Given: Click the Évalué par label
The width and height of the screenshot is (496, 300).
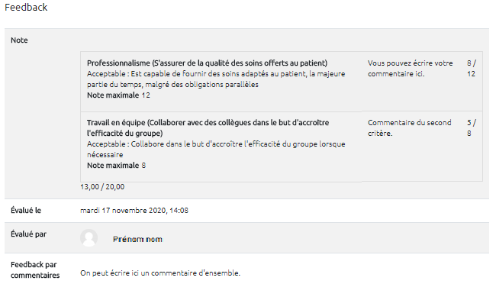Looking at the screenshot, I should click(x=28, y=234).
